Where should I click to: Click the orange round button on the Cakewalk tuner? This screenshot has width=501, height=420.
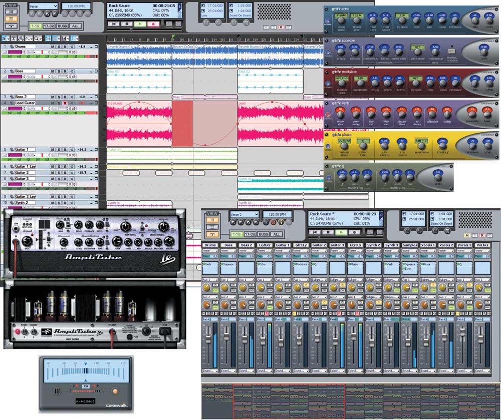[115, 391]
